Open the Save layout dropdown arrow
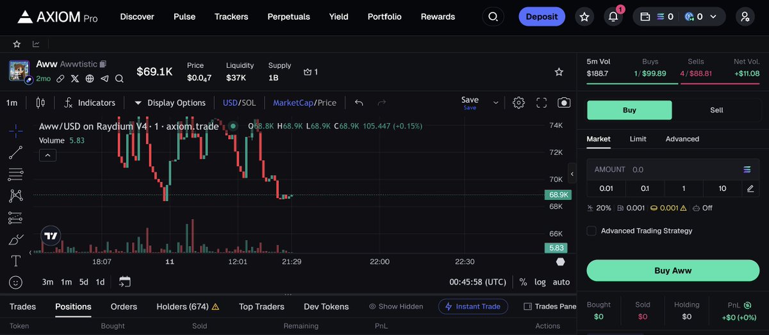The width and height of the screenshot is (769, 335). pyautogui.click(x=495, y=102)
